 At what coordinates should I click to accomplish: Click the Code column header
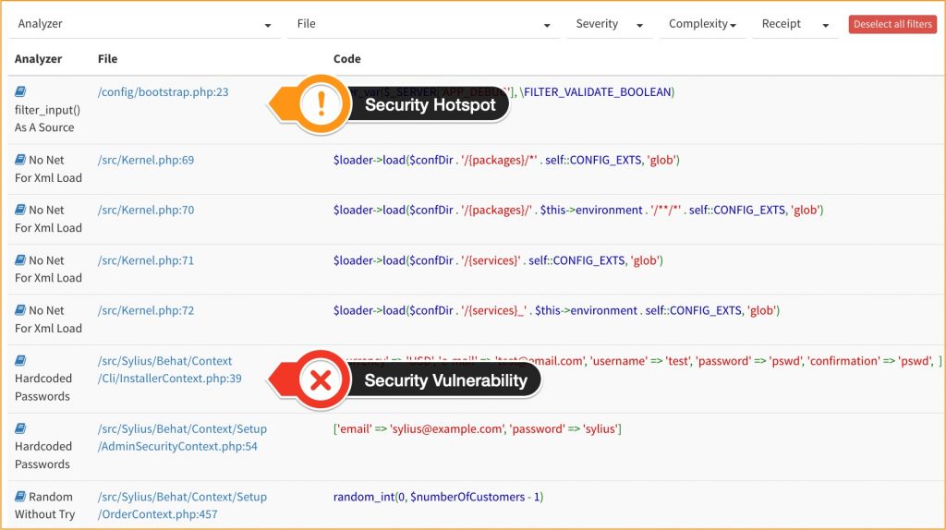347,58
